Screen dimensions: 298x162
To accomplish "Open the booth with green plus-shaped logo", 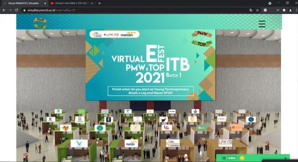I will pos(58,111).
